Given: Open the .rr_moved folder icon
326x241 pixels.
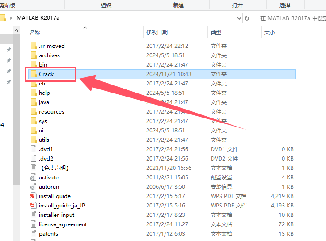Looking at the screenshot, I should click(34, 46).
